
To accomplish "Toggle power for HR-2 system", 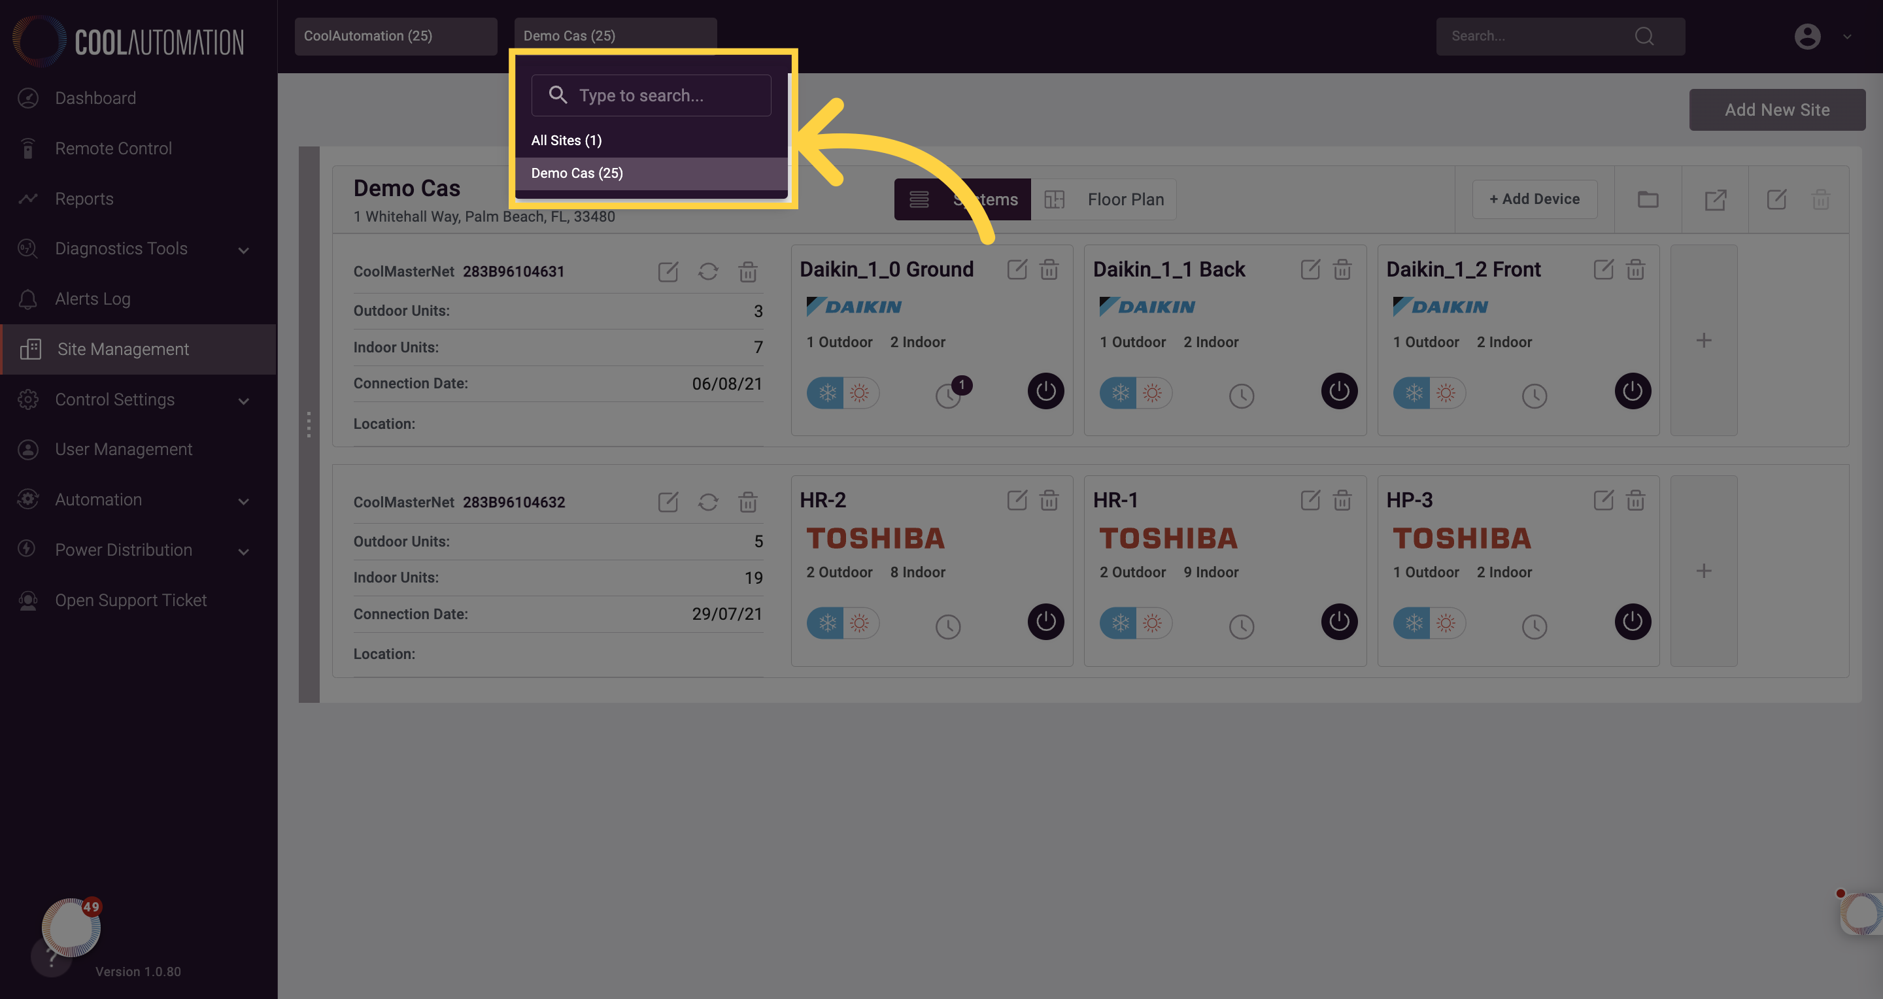I will pyautogui.click(x=1046, y=622).
